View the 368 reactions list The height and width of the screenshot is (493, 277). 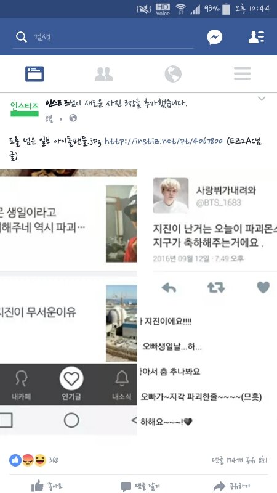tap(34, 460)
